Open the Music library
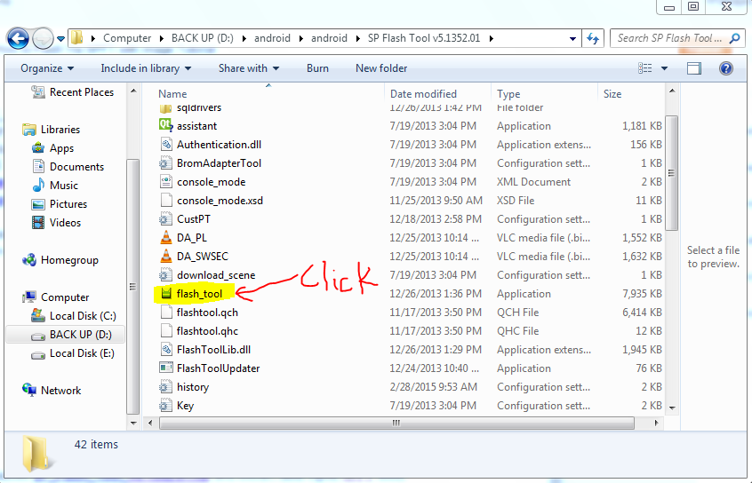 (x=55, y=186)
